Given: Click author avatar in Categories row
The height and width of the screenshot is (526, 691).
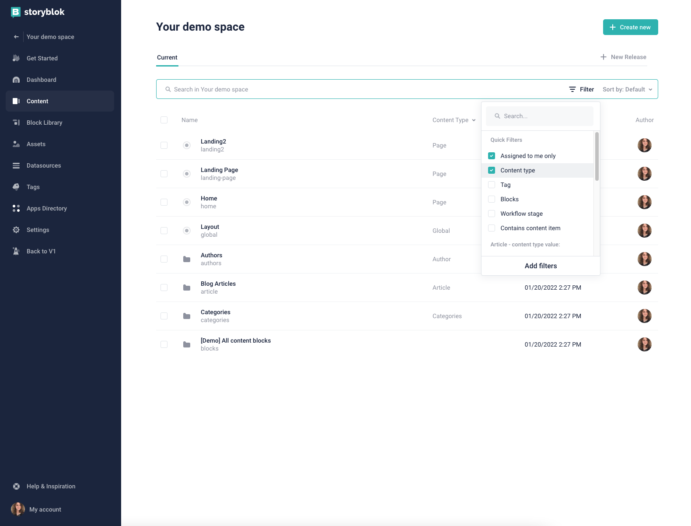Looking at the screenshot, I should [645, 316].
